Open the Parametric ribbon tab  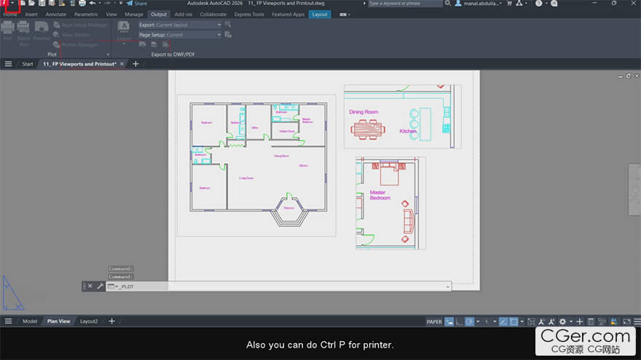click(x=86, y=15)
